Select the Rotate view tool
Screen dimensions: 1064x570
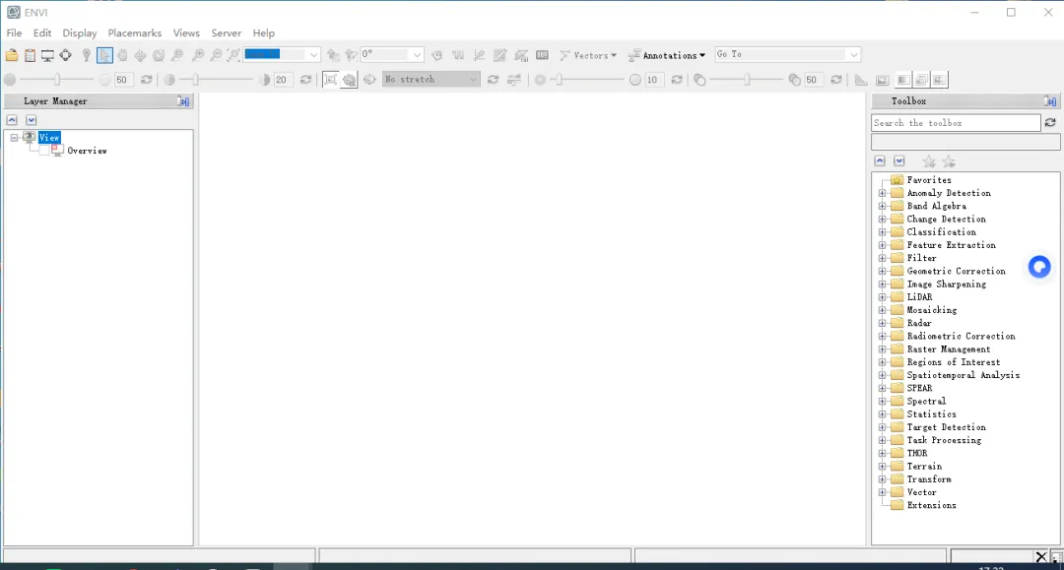click(x=158, y=55)
